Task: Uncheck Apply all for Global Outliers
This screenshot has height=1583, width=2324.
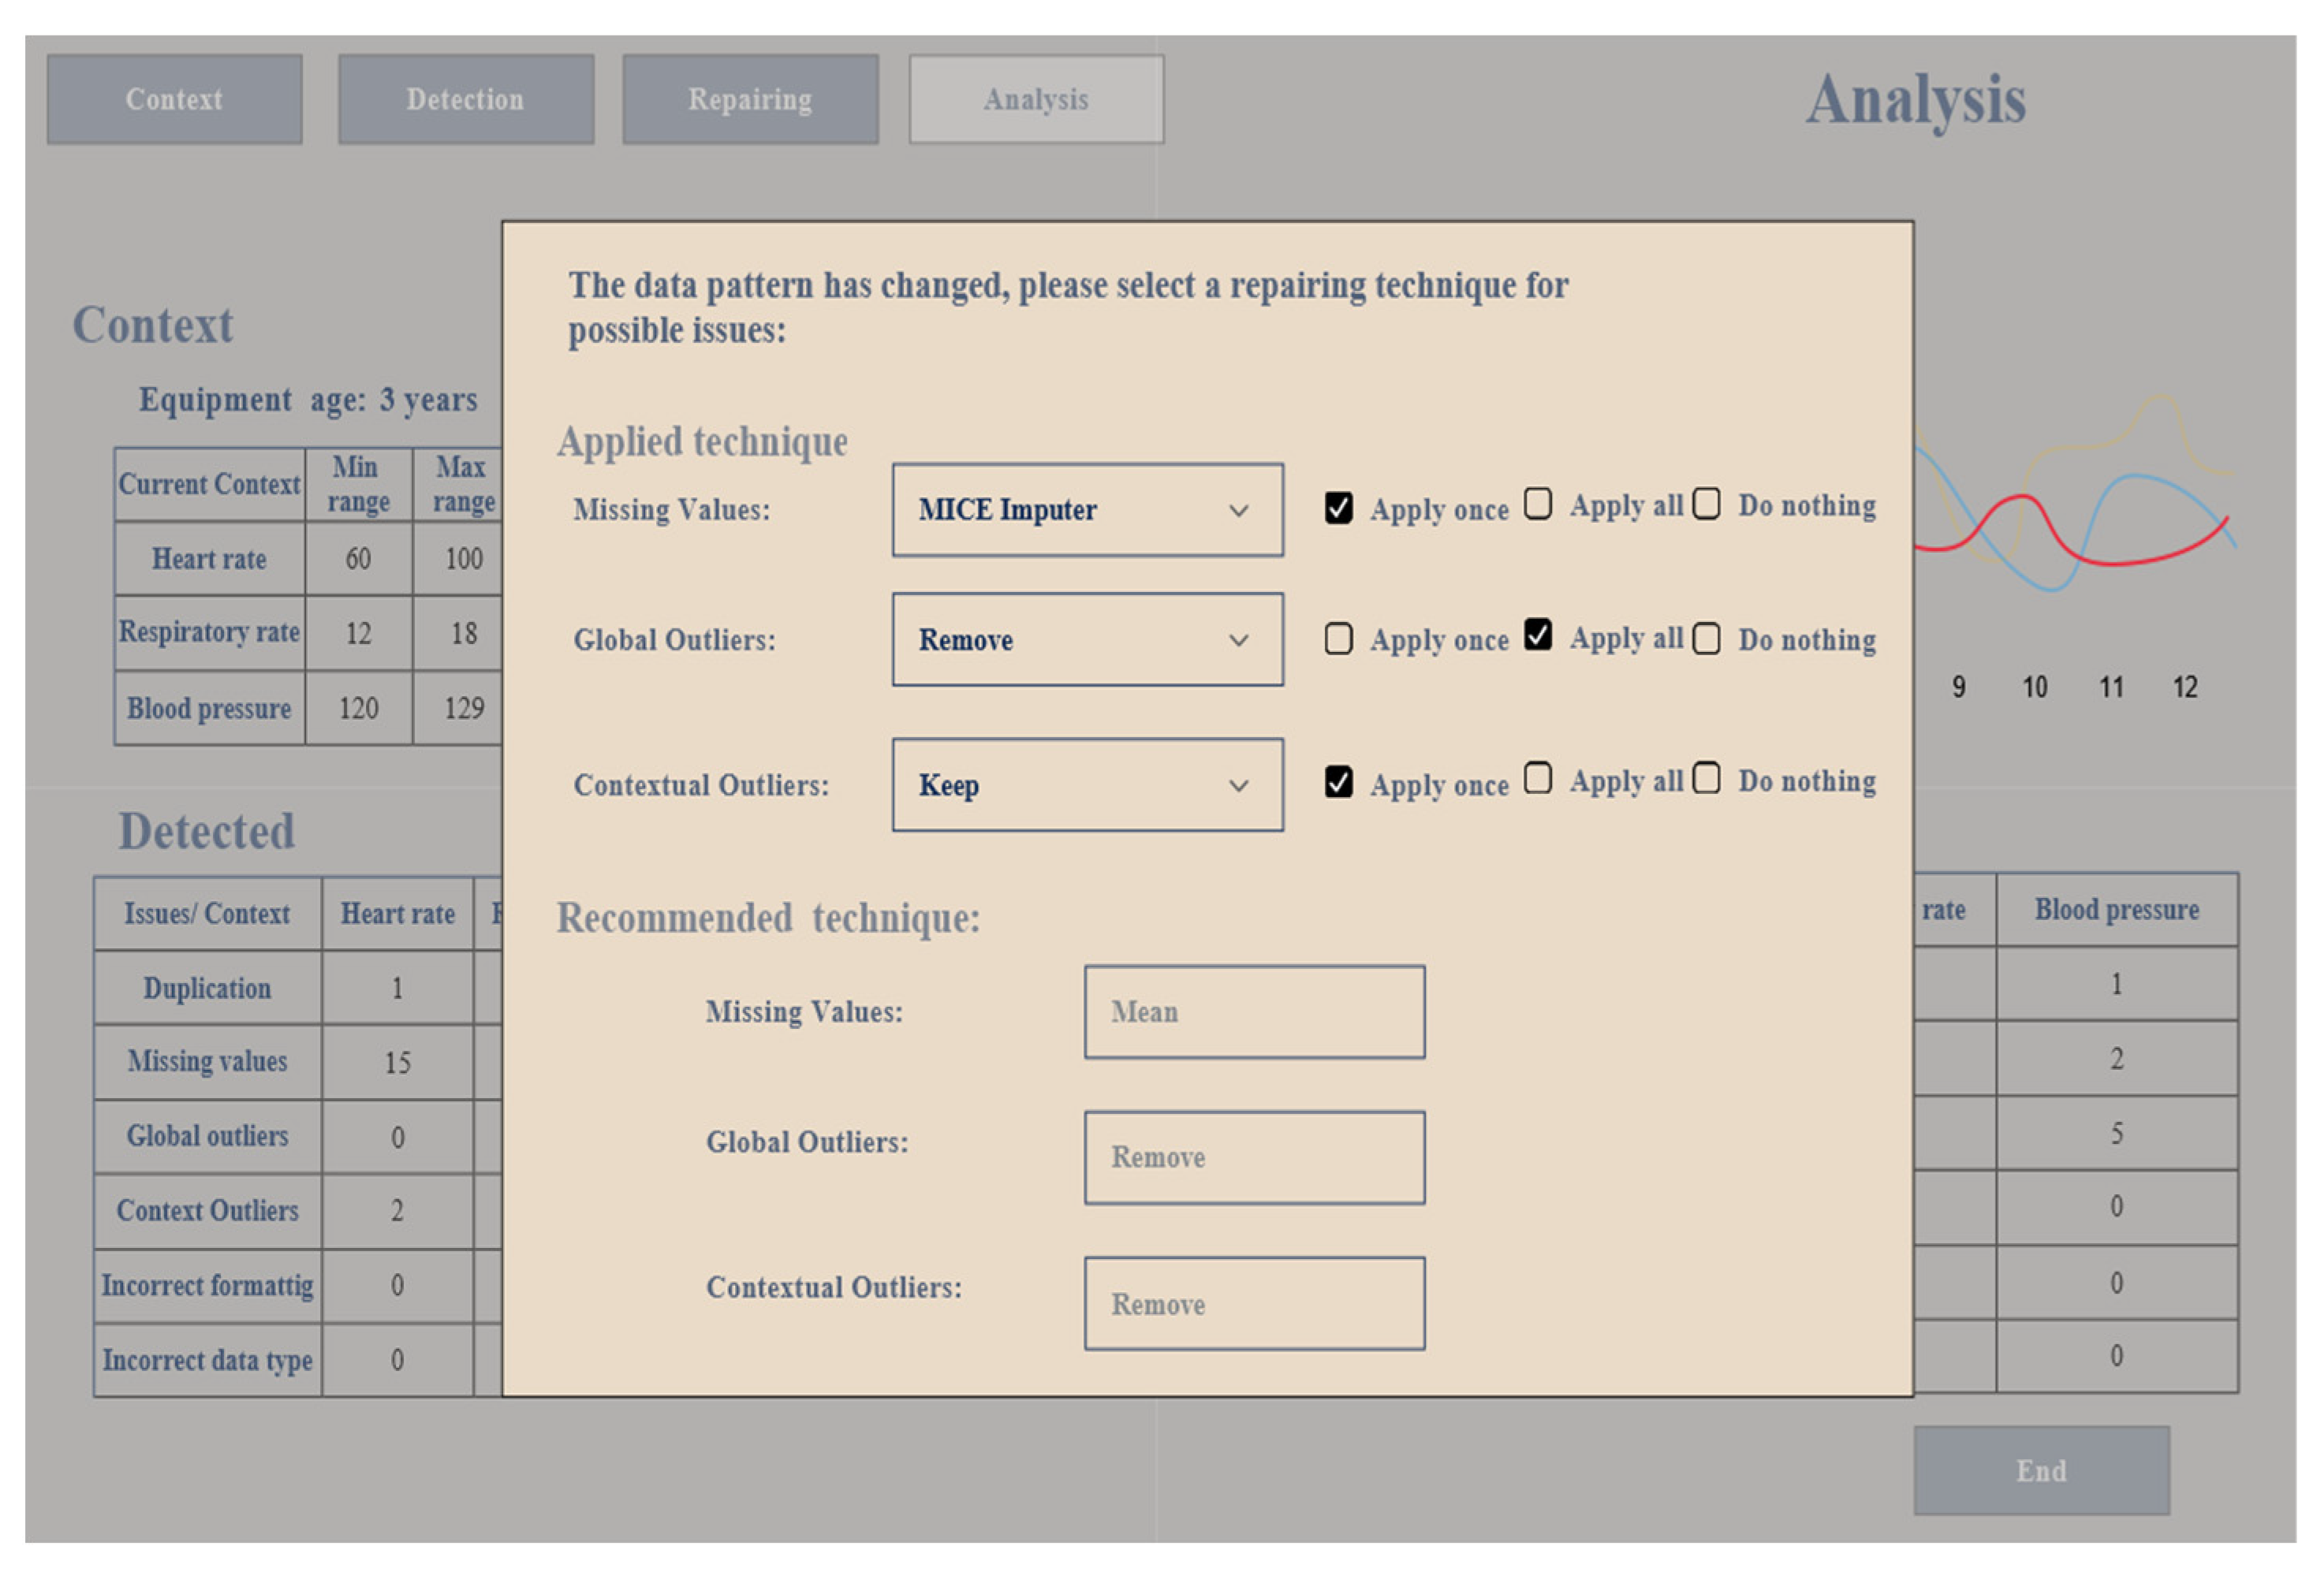Action: tap(1537, 635)
